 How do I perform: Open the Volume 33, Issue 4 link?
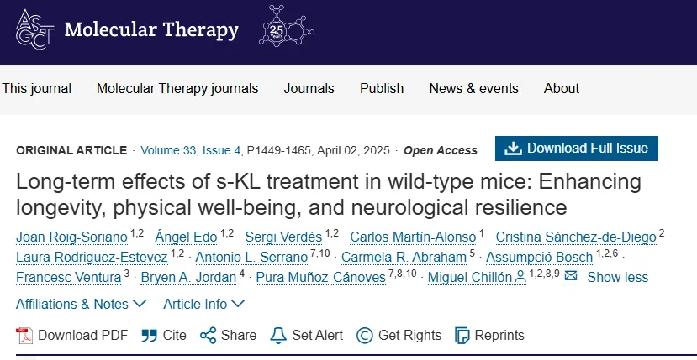pos(191,150)
